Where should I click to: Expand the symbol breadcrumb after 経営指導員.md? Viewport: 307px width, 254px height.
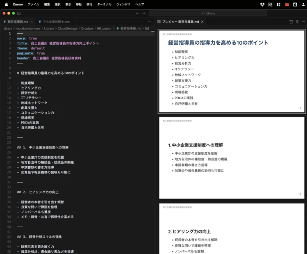click(147, 29)
